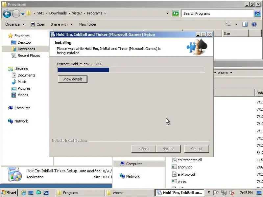
Task: Click HoldEm-InkBall-Tinker-Setup icon in details pane
Action: (15, 174)
